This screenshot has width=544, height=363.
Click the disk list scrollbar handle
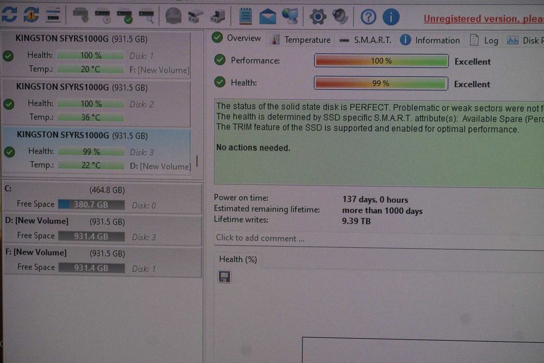tap(197, 161)
